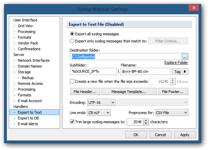
Task: Discard changes with Cancel button
Action: [x=160, y=135]
